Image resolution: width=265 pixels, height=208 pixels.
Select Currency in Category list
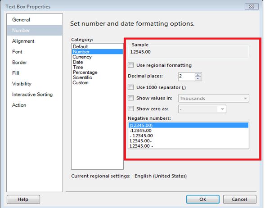pos(82,57)
